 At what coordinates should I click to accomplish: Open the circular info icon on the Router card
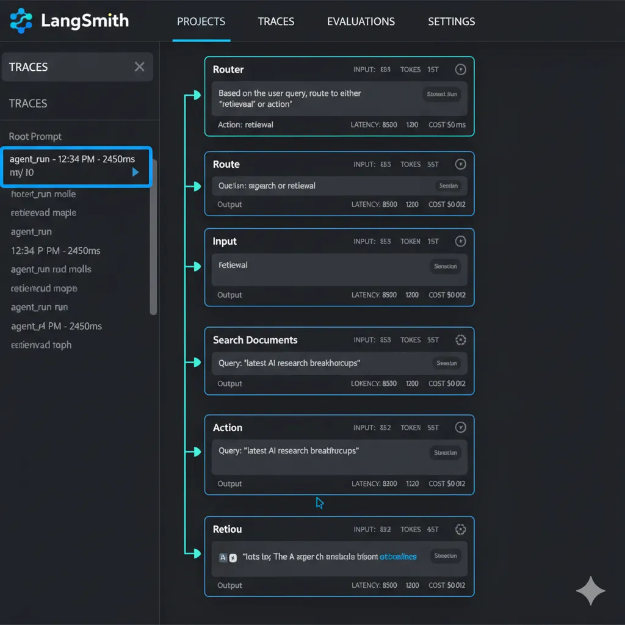[x=460, y=69]
